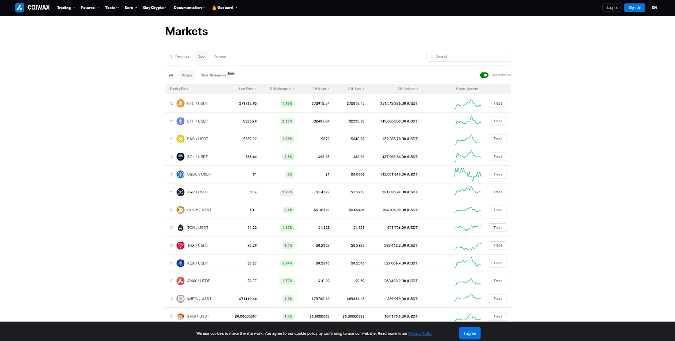Click the Toncoin icon in TON row
Viewport: 675px width, 341px height.
[x=181, y=228]
